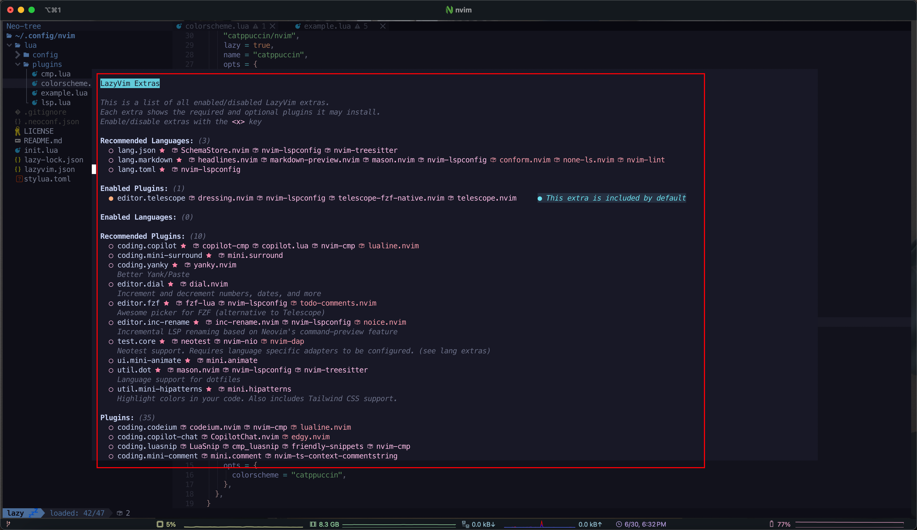Click the CPU usage icon in bottom bar
This screenshot has width=917, height=530.
(160, 524)
